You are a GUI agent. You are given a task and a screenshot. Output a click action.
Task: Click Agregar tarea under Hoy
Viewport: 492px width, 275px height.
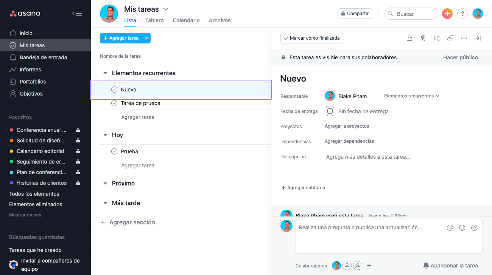click(138, 165)
